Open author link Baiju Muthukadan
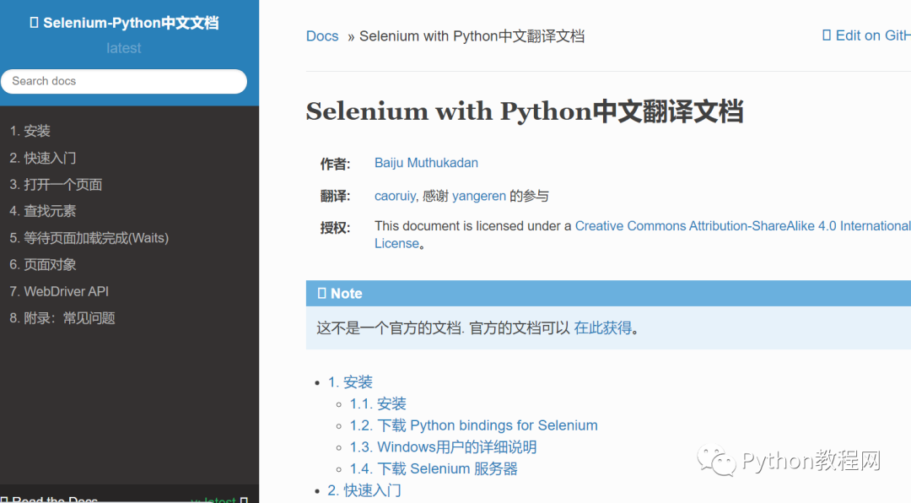The height and width of the screenshot is (503, 911). pos(426,163)
